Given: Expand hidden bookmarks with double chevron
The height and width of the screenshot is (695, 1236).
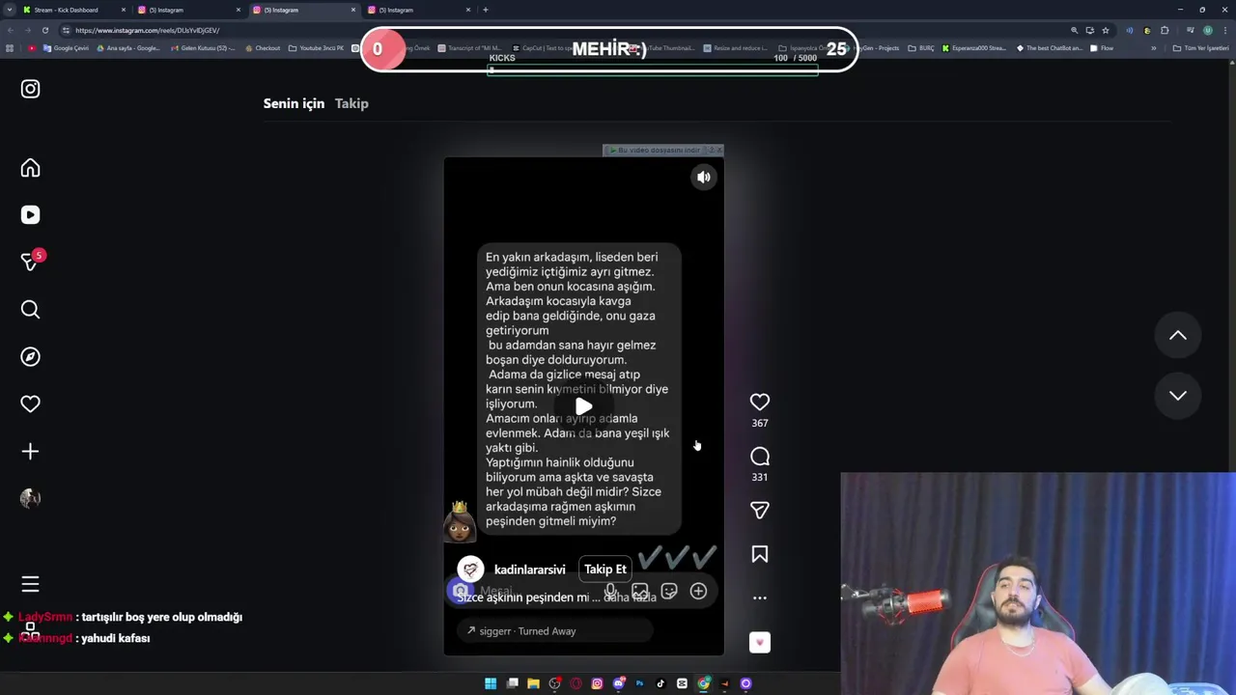Looking at the screenshot, I should (1153, 48).
